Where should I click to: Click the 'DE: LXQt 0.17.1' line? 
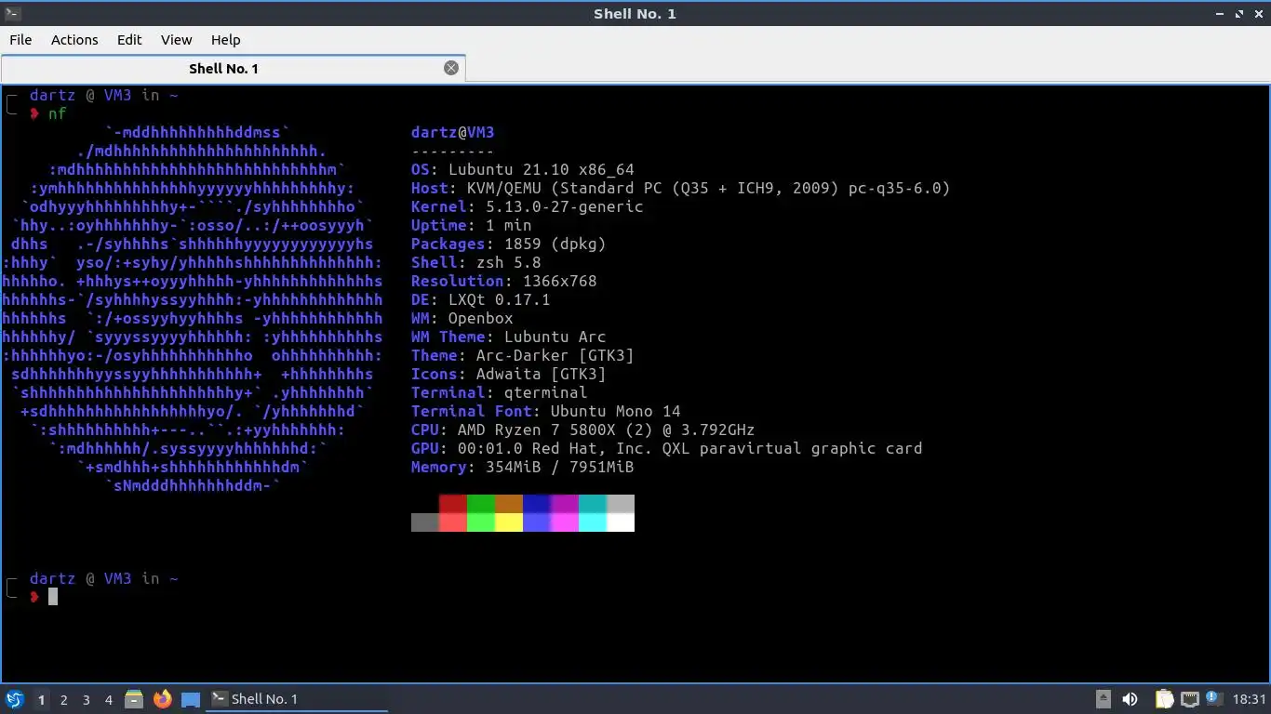tap(481, 299)
